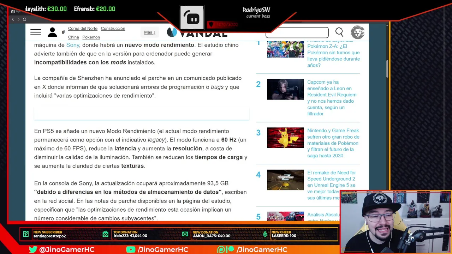Open the Corea del Norte topic
Screen dimensions: 452x254
83,29
